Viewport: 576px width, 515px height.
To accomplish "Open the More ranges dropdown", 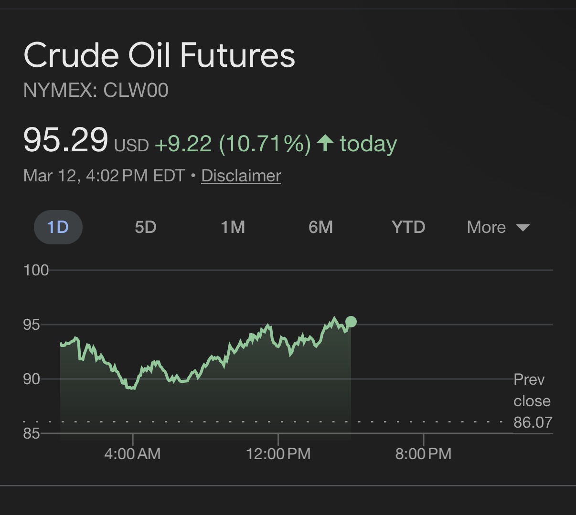I will click(x=486, y=227).
